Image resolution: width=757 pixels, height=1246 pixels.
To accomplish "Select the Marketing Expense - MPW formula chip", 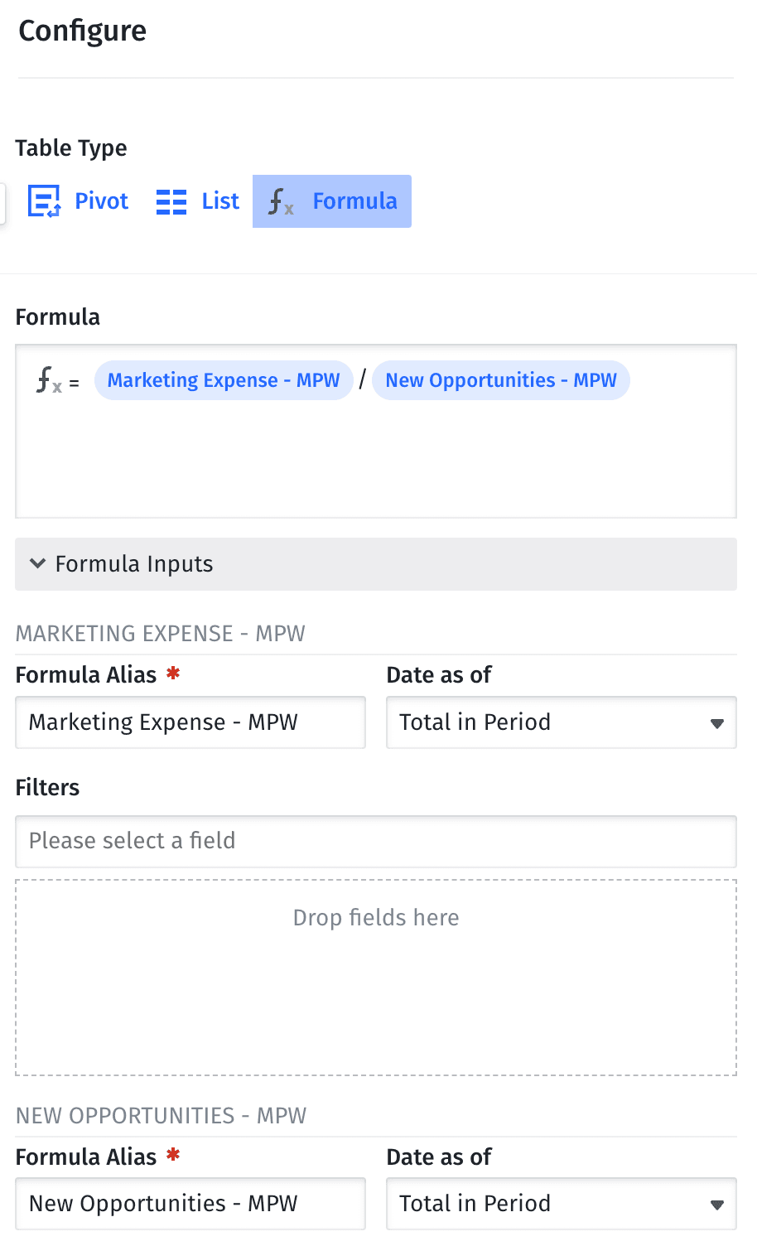I will (x=224, y=381).
